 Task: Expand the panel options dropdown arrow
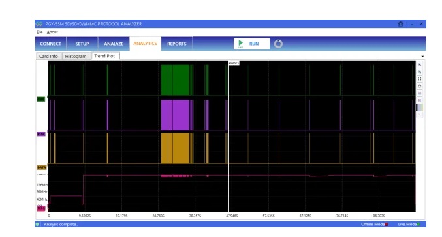pos(422,56)
